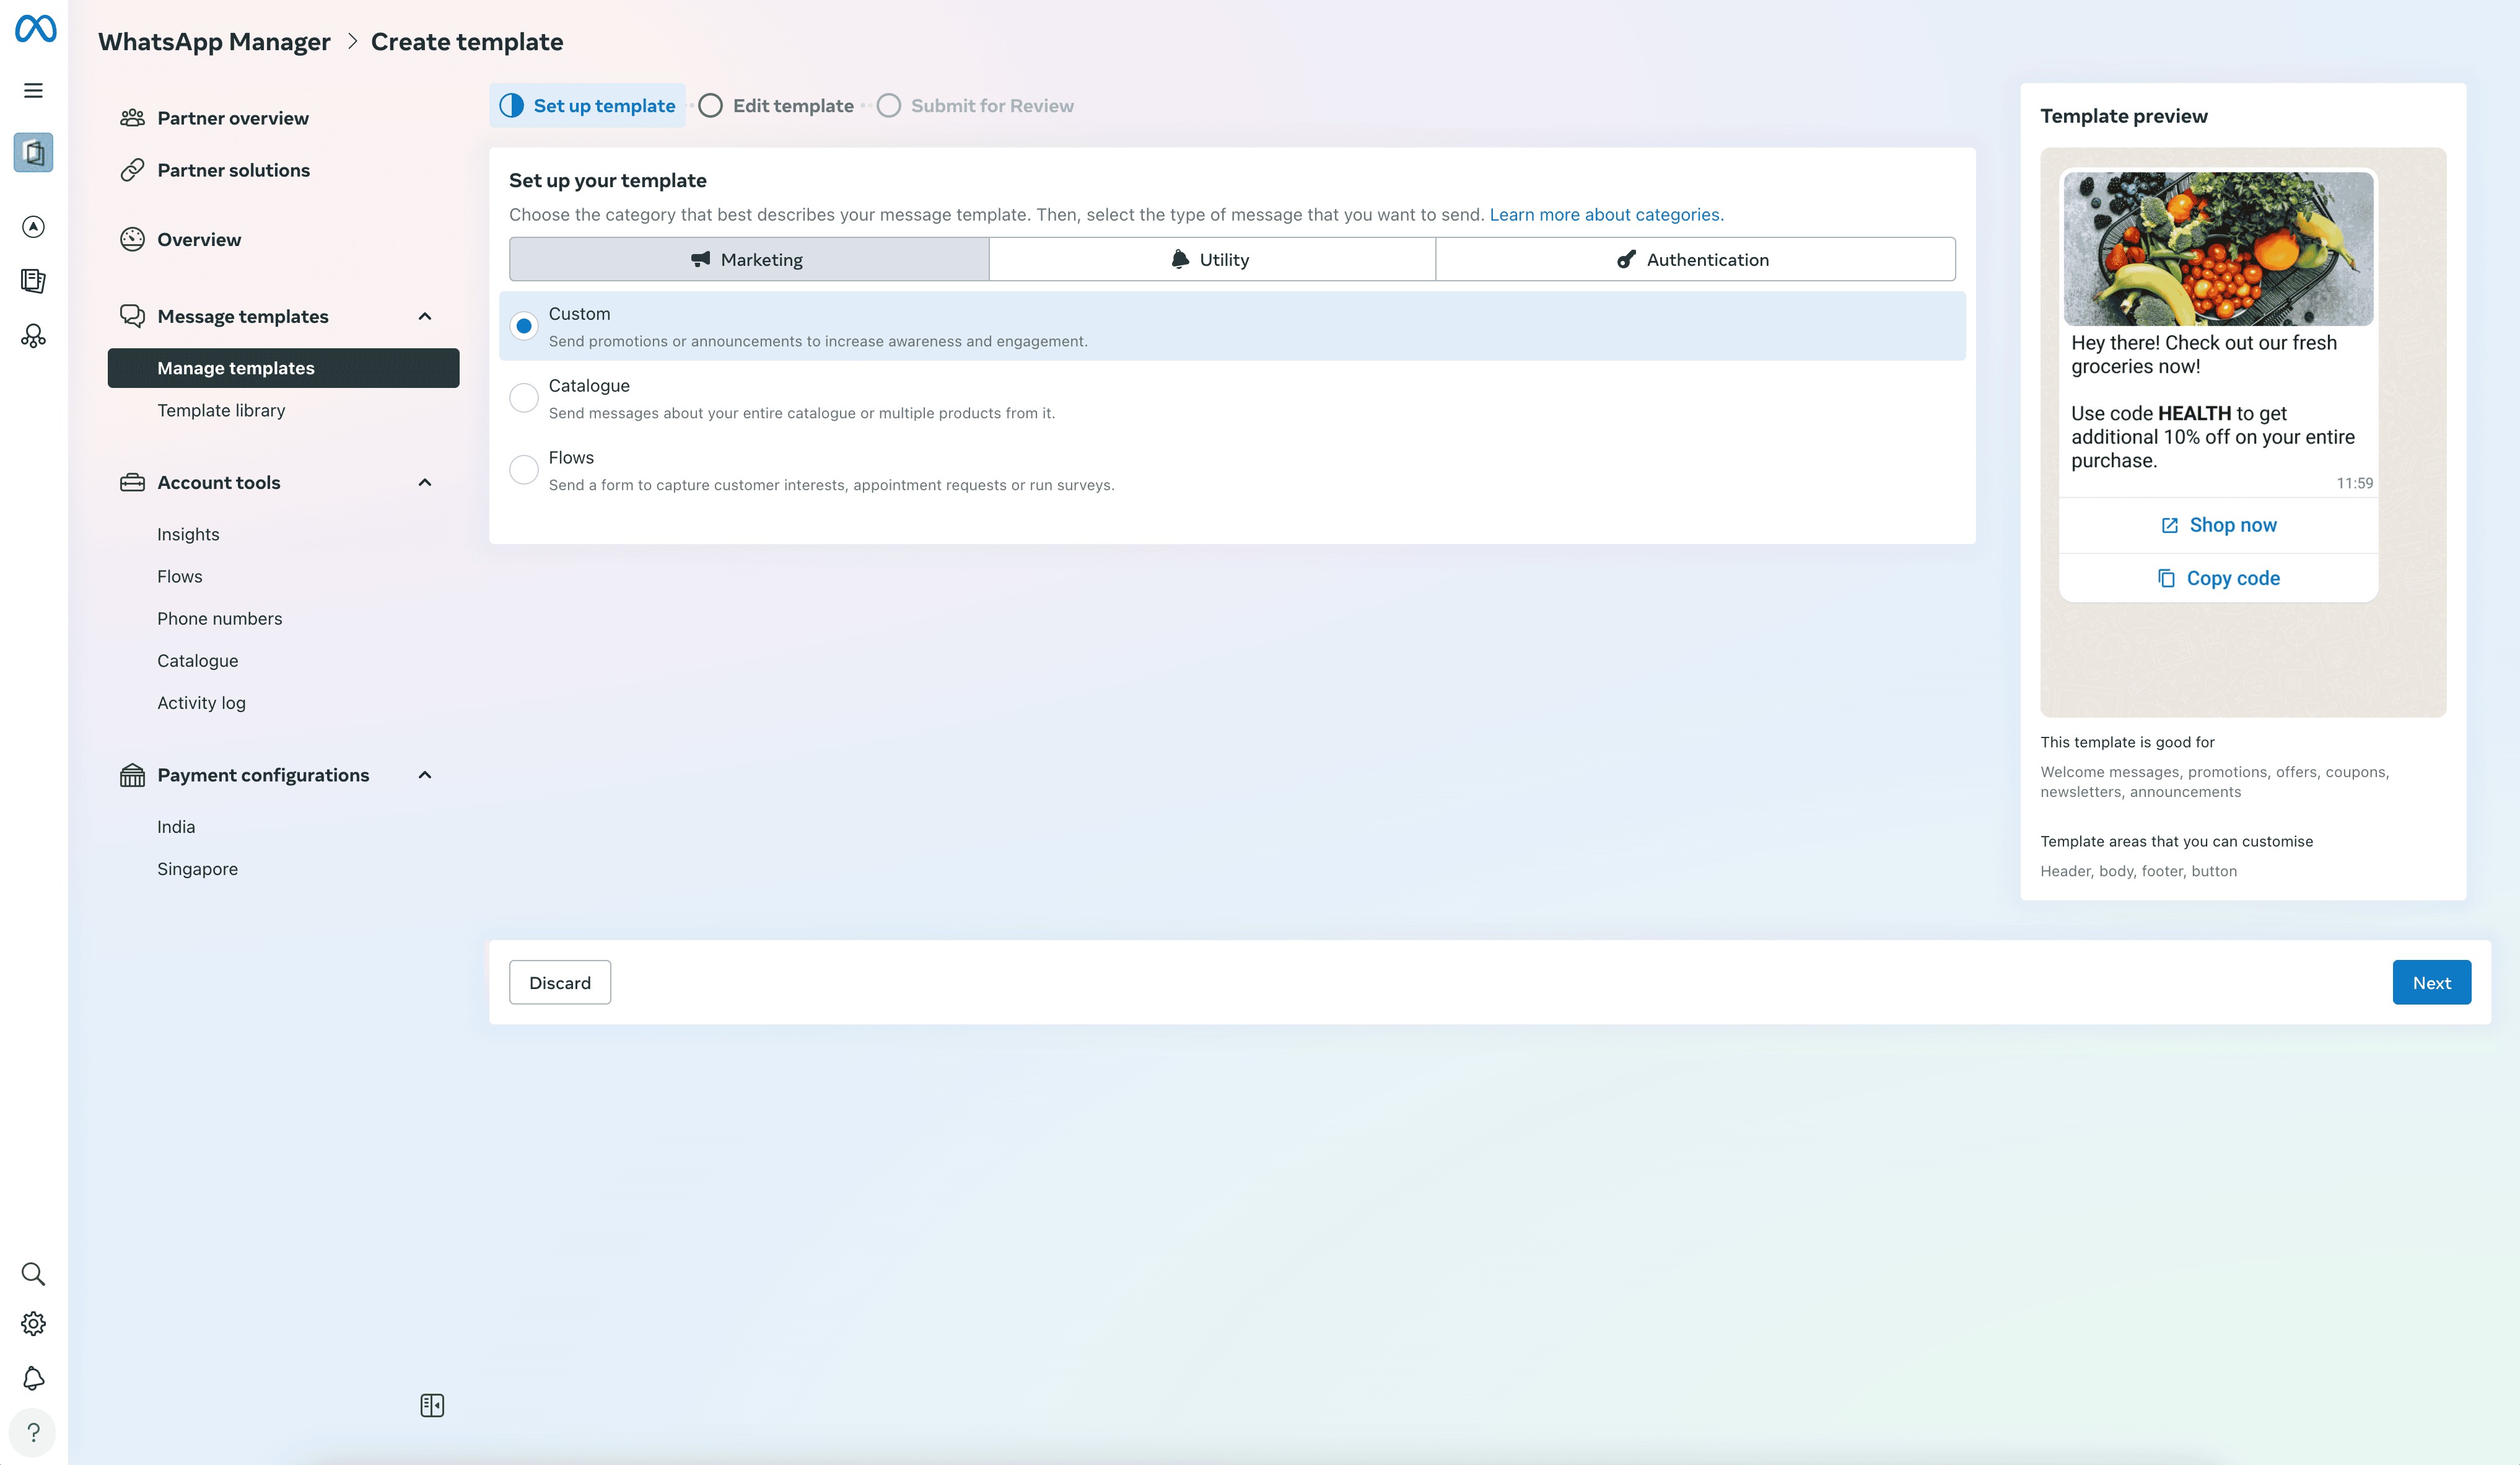The height and width of the screenshot is (1465, 2520).
Task: Click Shop now button text in preview
Action: [2233, 526]
